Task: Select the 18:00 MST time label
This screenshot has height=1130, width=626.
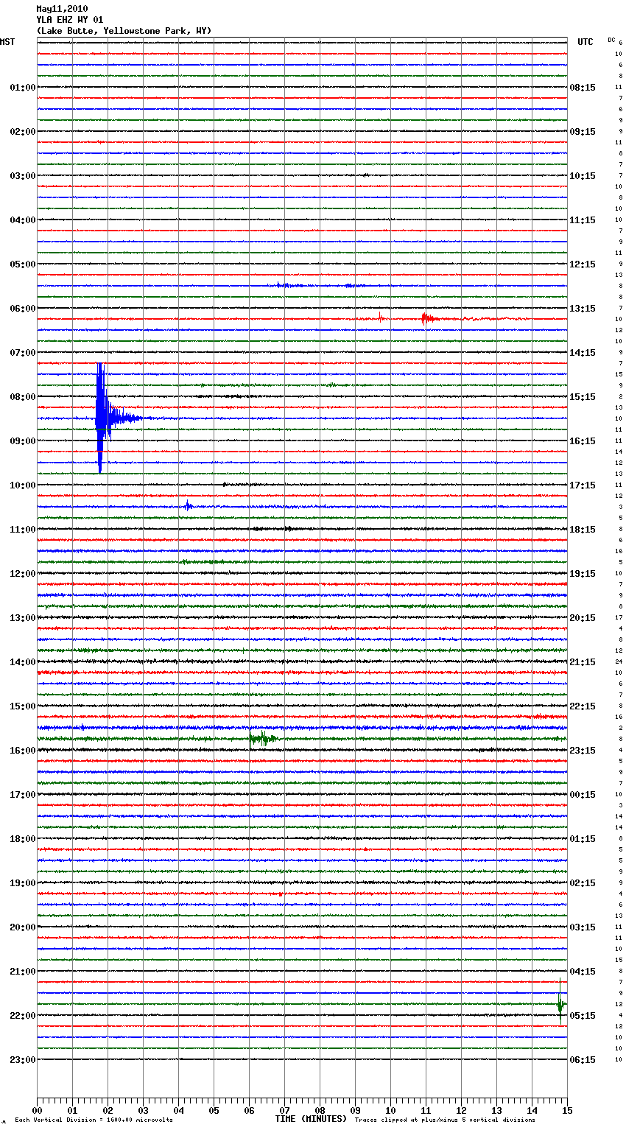Action: pos(23,839)
